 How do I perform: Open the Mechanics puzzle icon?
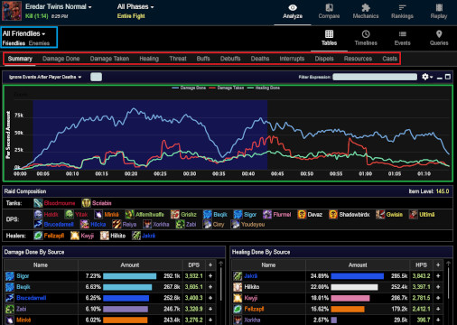click(366, 8)
